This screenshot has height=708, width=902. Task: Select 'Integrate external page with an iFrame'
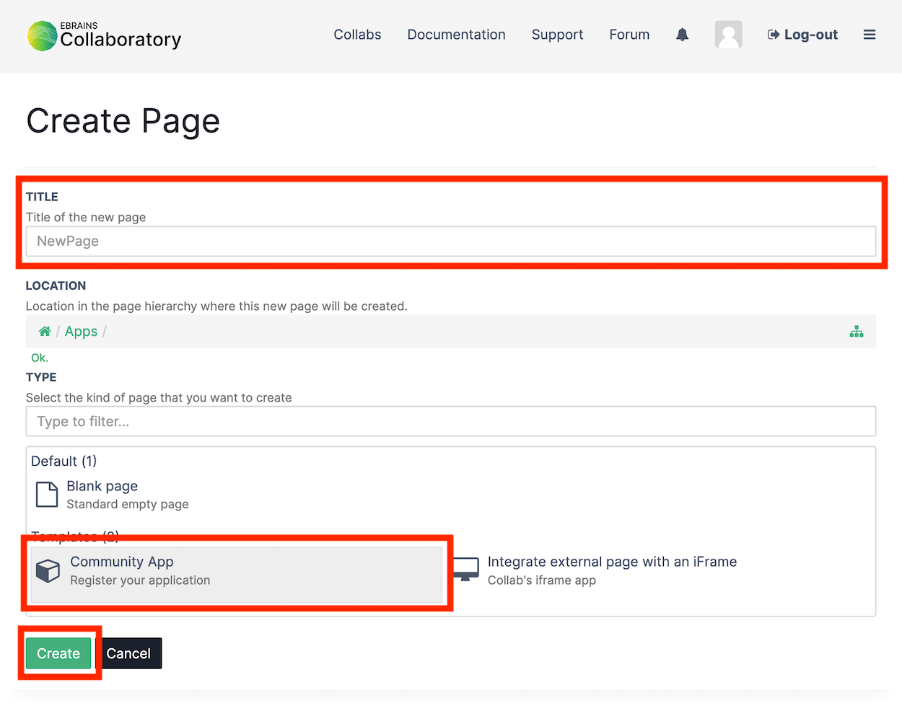[613, 562]
